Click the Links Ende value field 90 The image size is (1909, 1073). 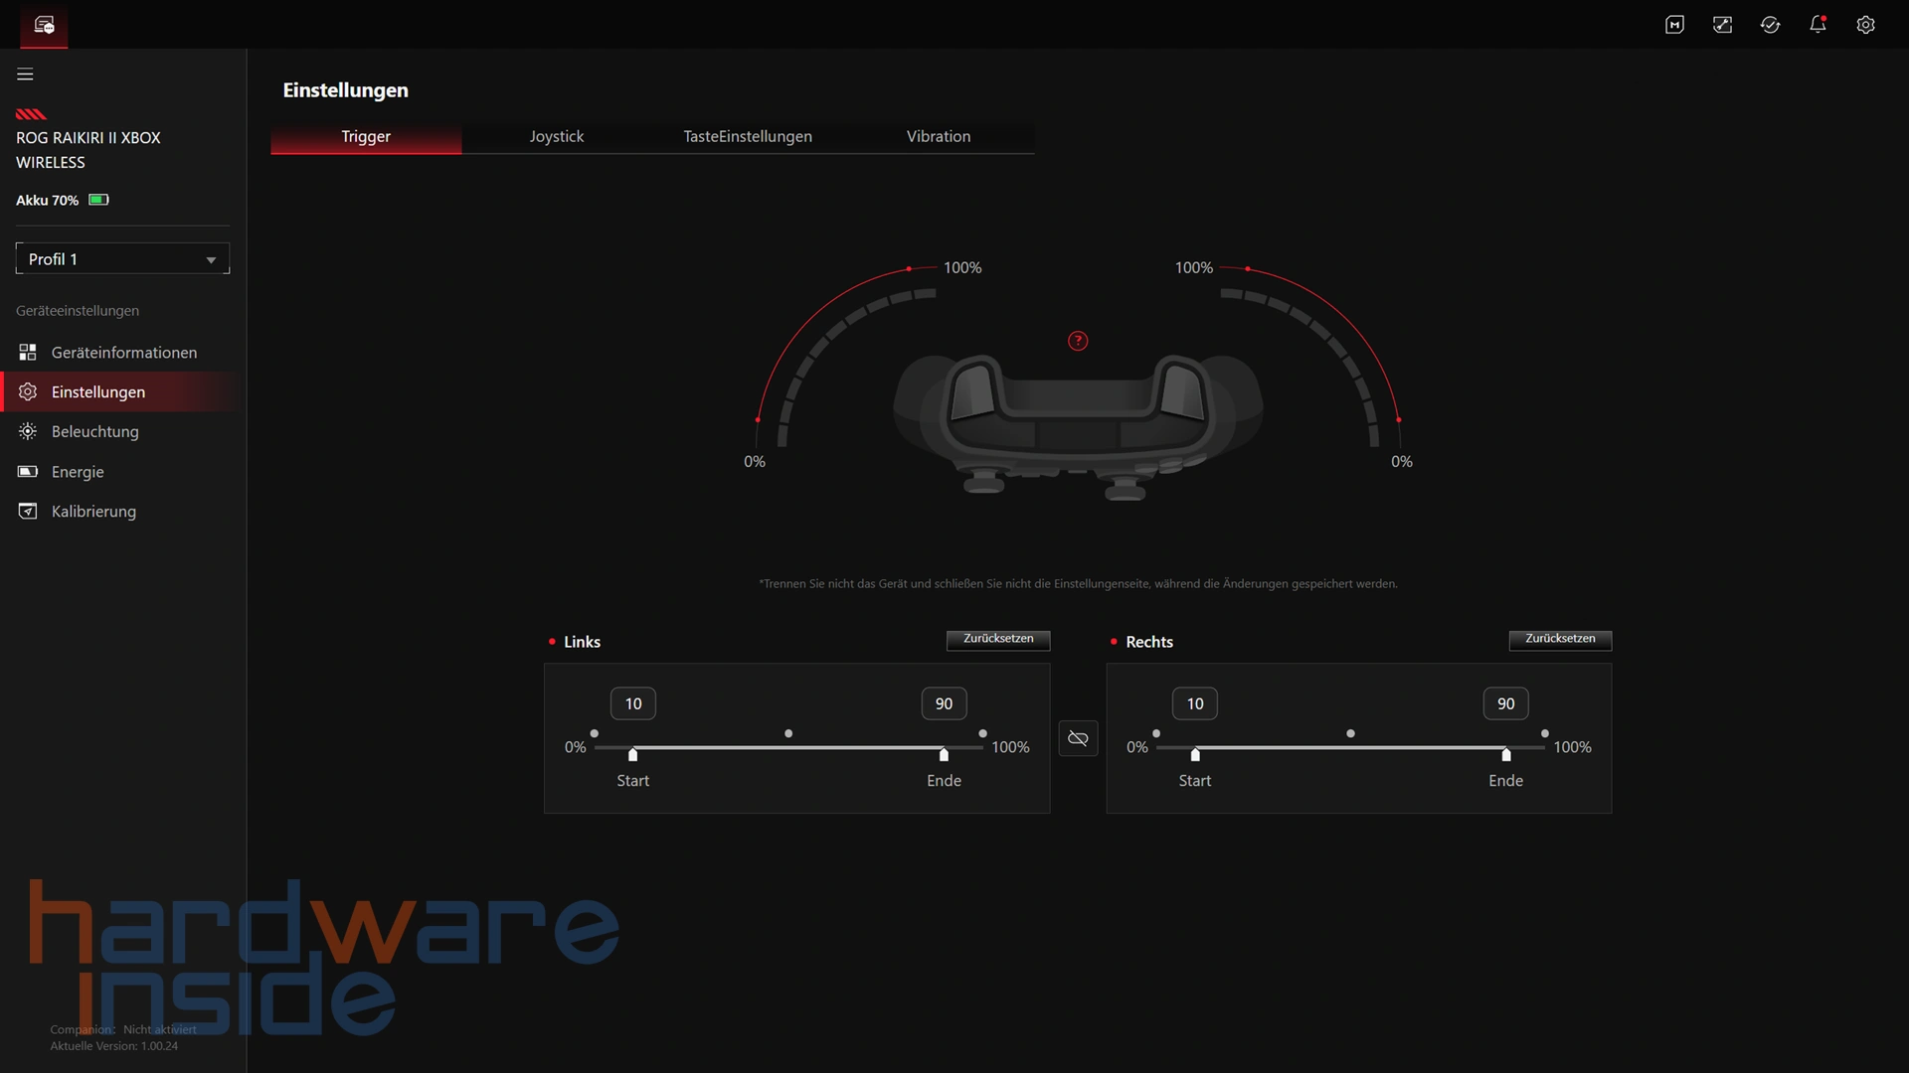(x=944, y=703)
